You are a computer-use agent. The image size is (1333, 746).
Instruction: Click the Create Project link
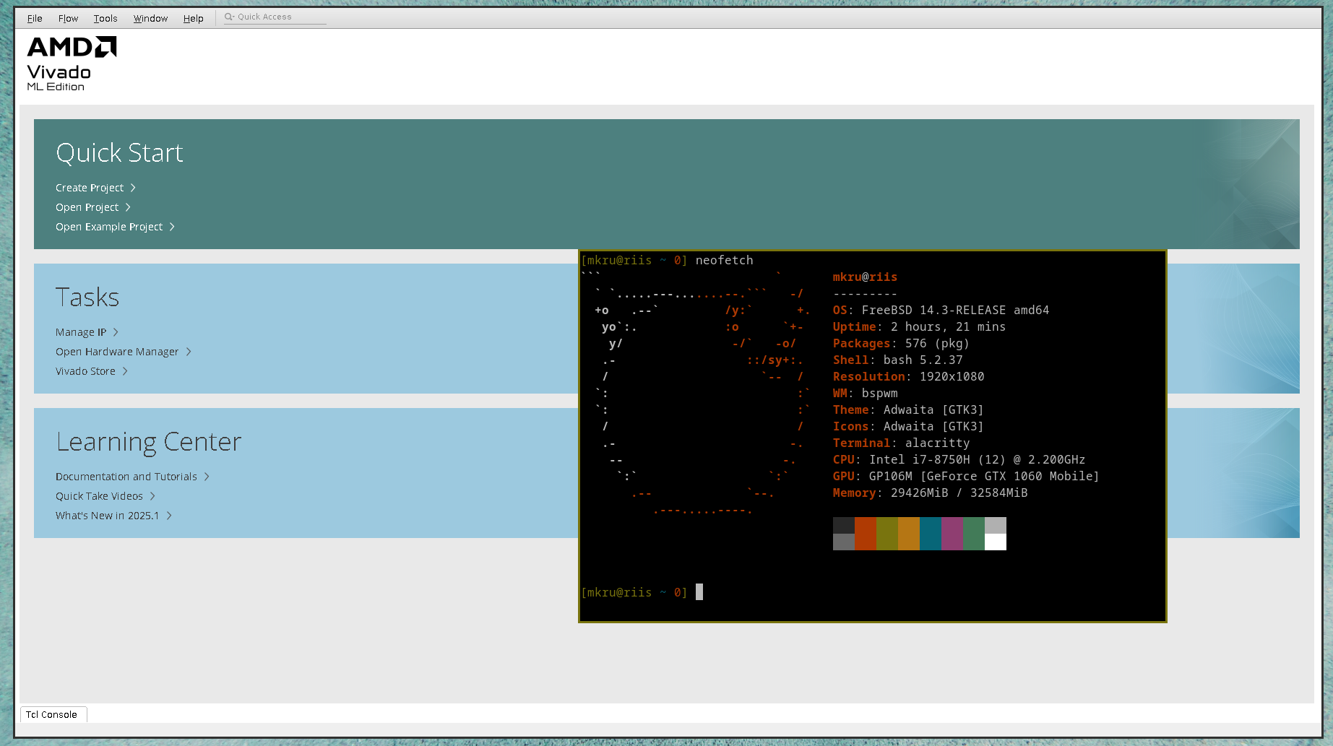(90, 188)
